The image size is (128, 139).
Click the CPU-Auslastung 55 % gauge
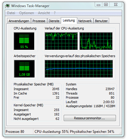[x=24, y=41]
